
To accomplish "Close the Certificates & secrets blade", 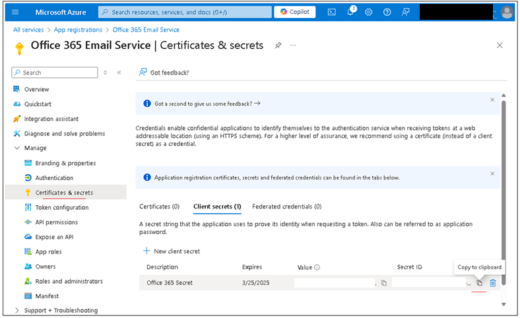I will point(500,46).
